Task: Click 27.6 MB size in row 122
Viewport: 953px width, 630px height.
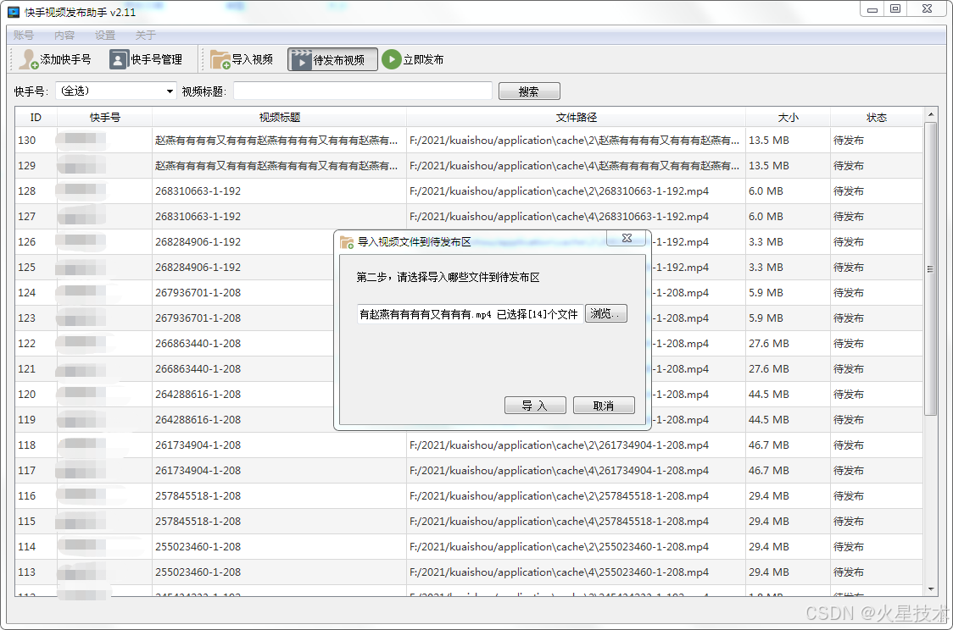Action: pyautogui.click(x=769, y=344)
